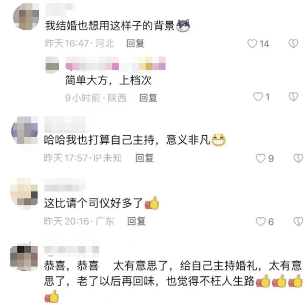Like the comment from 河北 with 14 likes
The height and width of the screenshot is (305, 307).
coord(252,44)
